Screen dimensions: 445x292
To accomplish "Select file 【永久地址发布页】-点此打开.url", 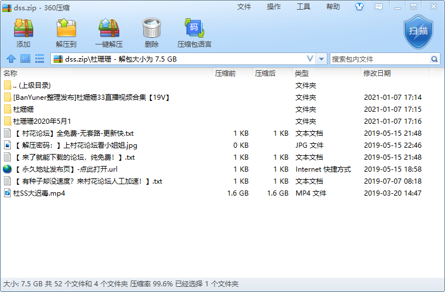I will (x=65, y=169).
